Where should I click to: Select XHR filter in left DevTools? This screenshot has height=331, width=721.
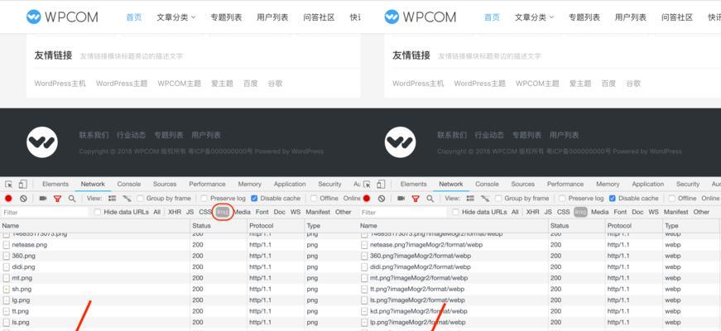[175, 212]
